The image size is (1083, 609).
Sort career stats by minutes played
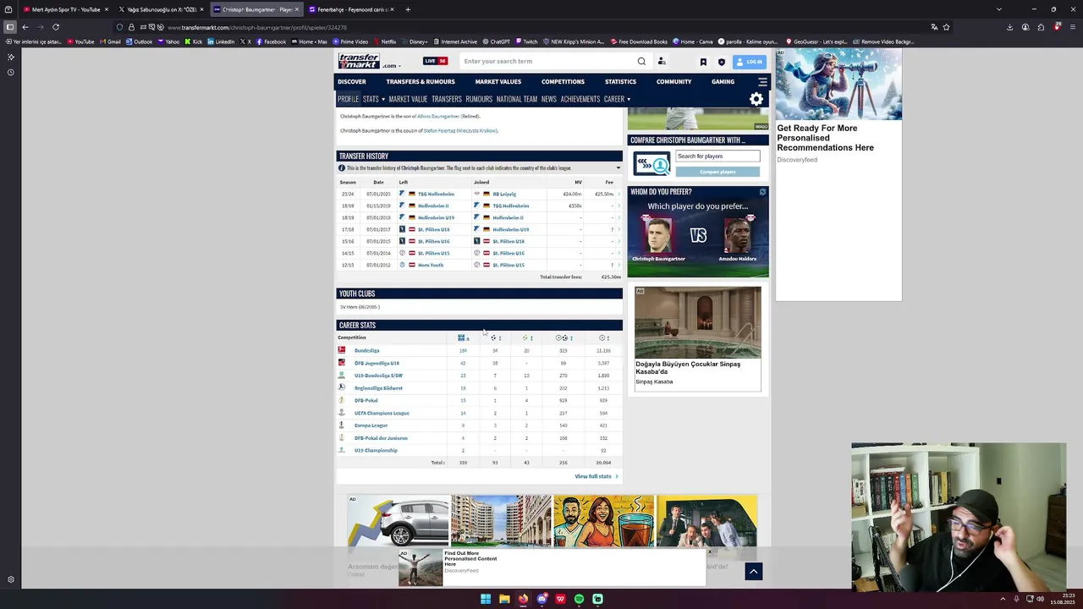tap(603, 337)
